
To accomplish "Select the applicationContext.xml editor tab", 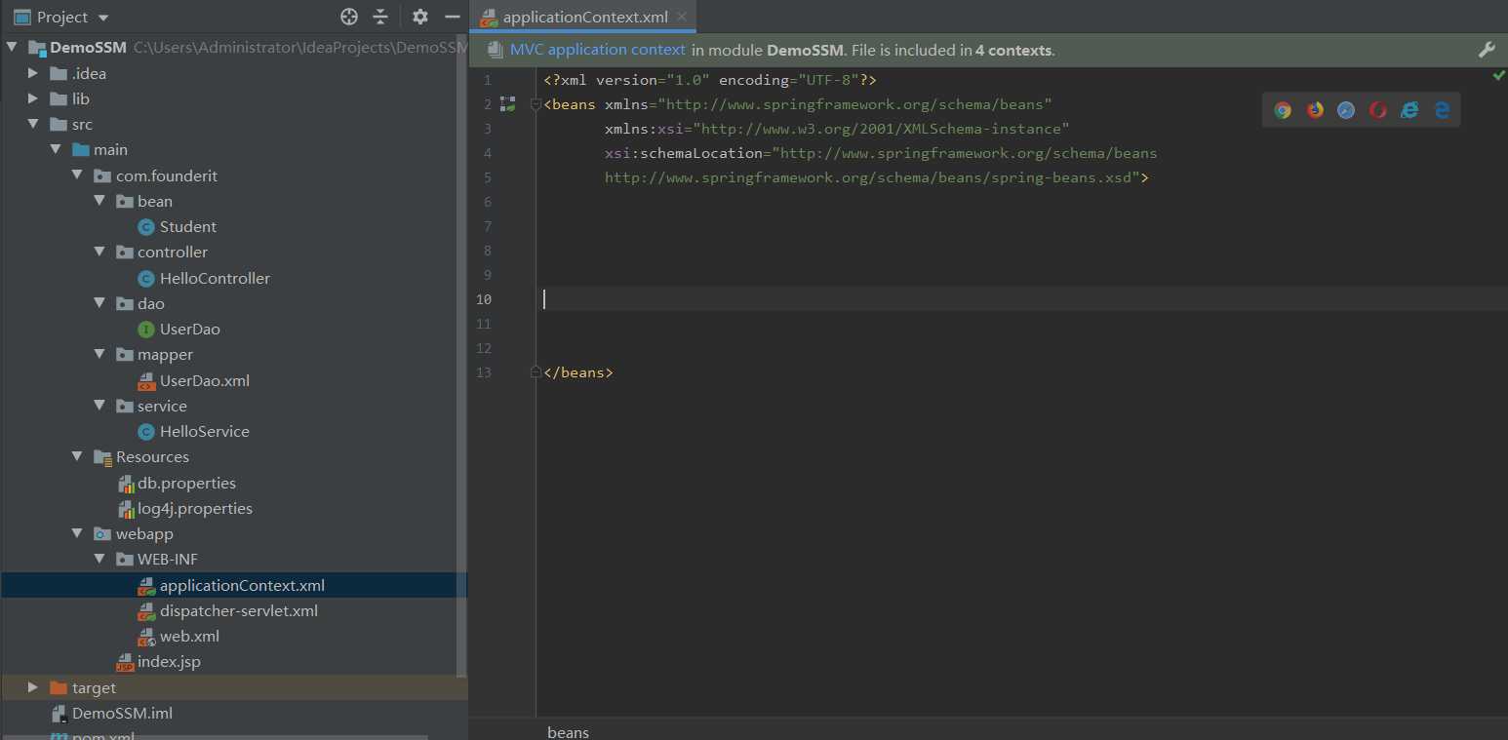I will pos(584,17).
